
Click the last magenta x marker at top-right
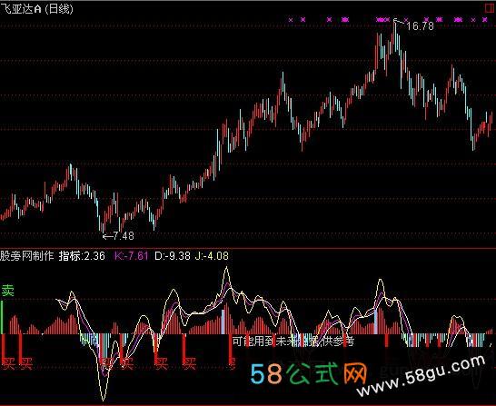coord(484,20)
